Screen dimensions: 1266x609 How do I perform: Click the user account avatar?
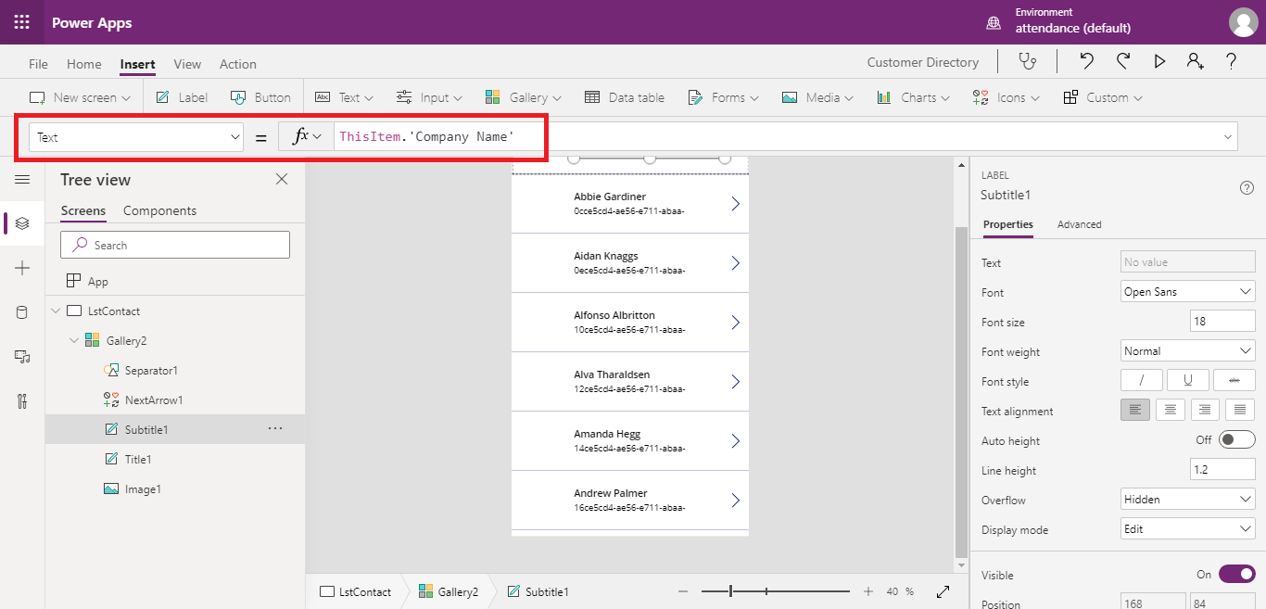click(x=1243, y=22)
